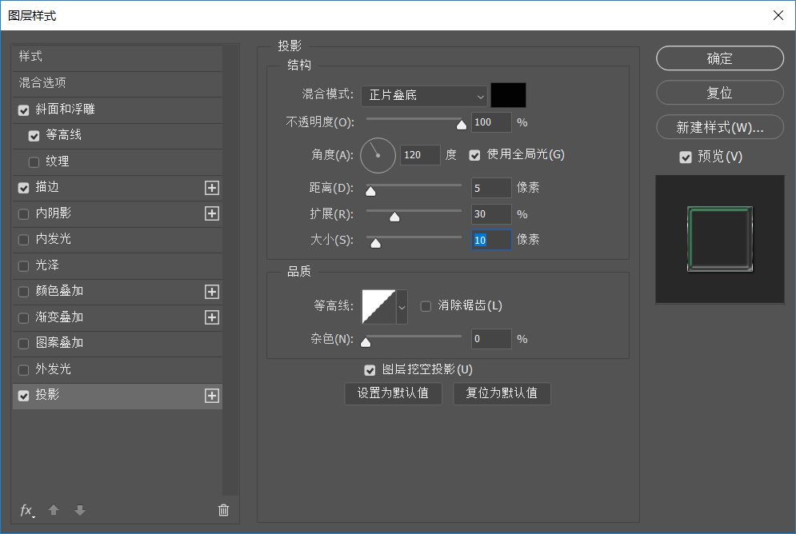The image size is (796, 534).
Task: Click the trash delete effect icon
Action: coord(223,510)
